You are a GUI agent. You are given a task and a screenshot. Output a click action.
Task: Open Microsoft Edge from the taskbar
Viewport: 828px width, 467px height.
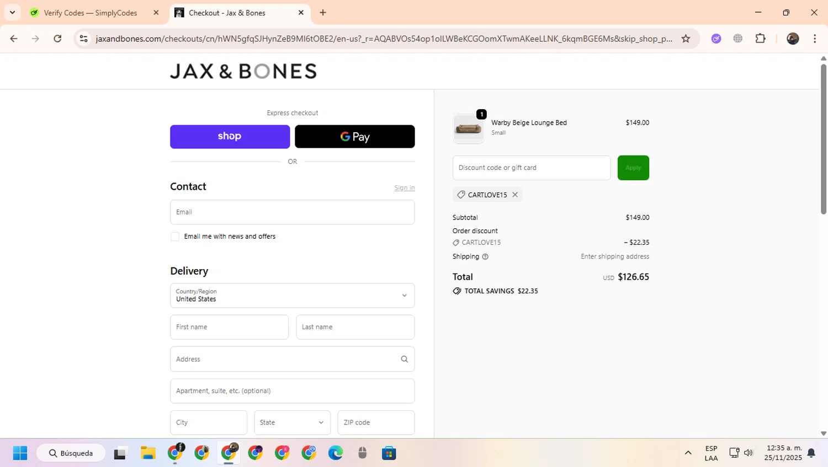coord(336,453)
